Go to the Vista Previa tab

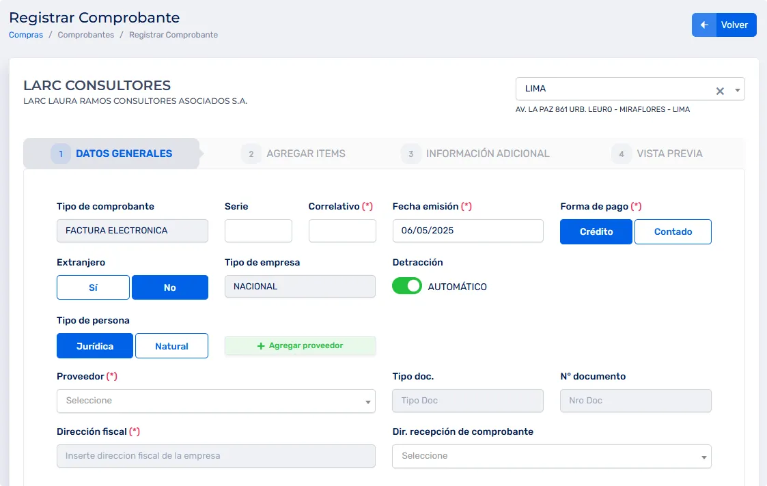coord(669,154)
